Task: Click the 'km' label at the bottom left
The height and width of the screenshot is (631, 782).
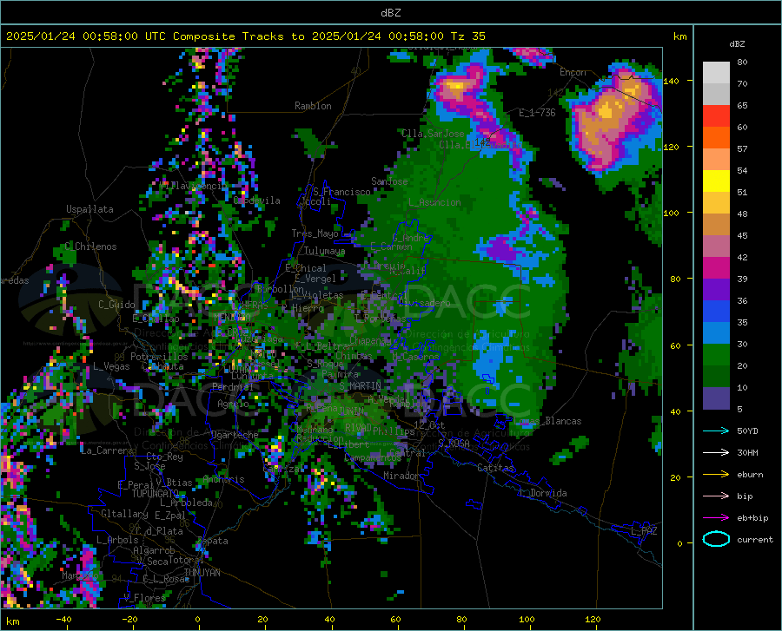Action: coord(13,621)
